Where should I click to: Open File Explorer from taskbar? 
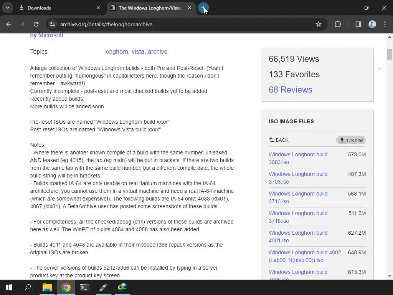click(47, 287)
